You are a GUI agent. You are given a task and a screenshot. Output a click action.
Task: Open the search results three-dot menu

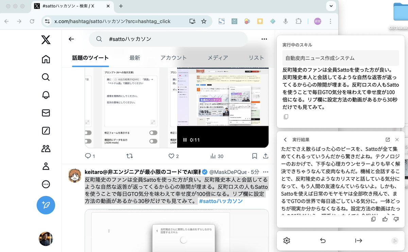(264, 39)
